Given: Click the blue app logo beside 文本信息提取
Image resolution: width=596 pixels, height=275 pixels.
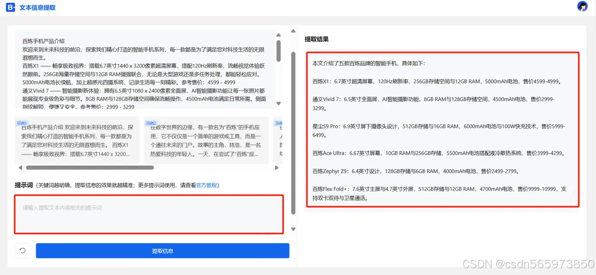Looking at the screenshot, I should (10, 7).
